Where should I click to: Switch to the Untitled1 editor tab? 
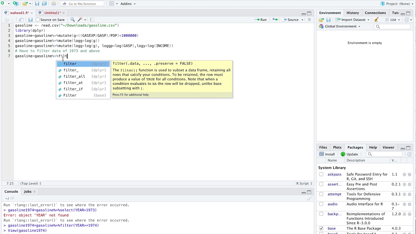[52, 13]
